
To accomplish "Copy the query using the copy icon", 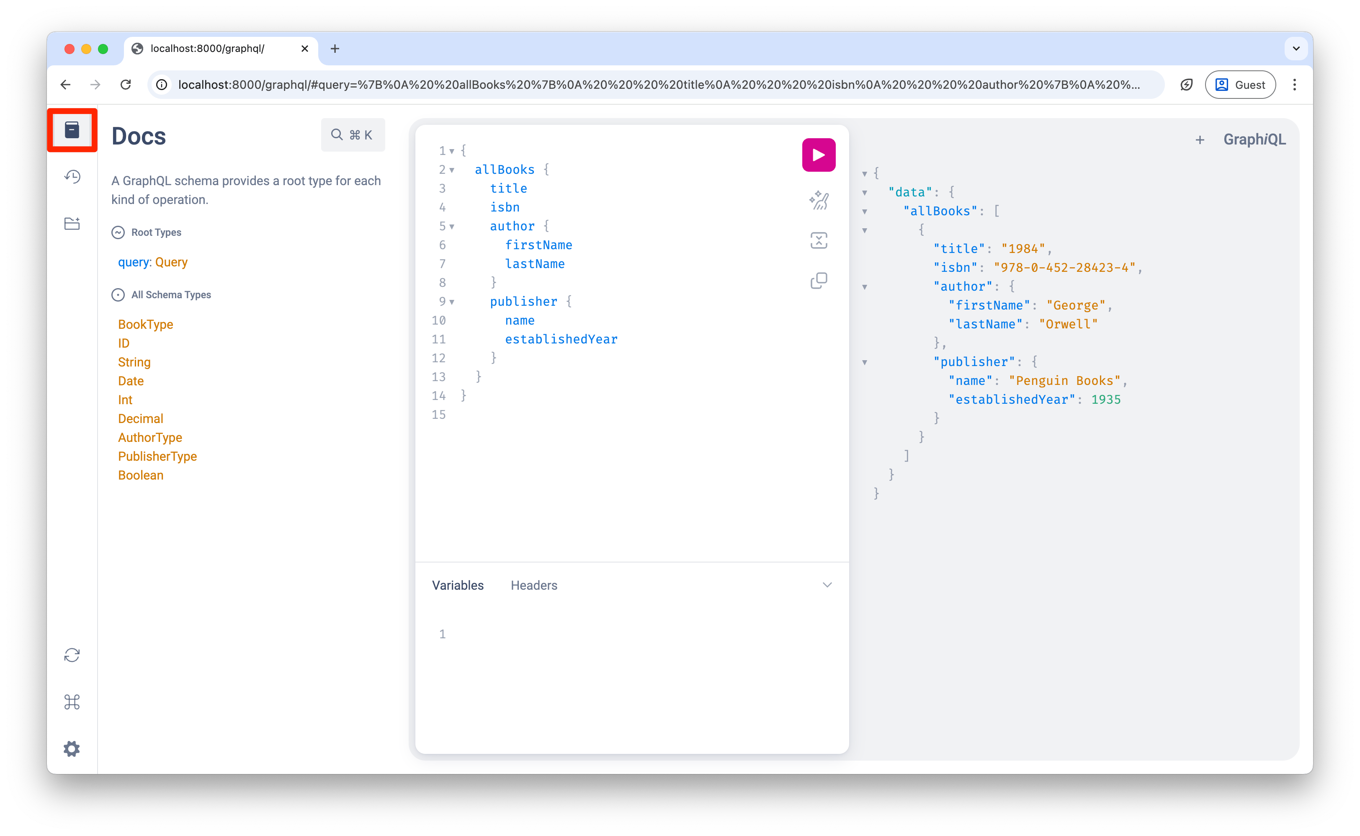I will pyautogui.click(x=819, y=280).
